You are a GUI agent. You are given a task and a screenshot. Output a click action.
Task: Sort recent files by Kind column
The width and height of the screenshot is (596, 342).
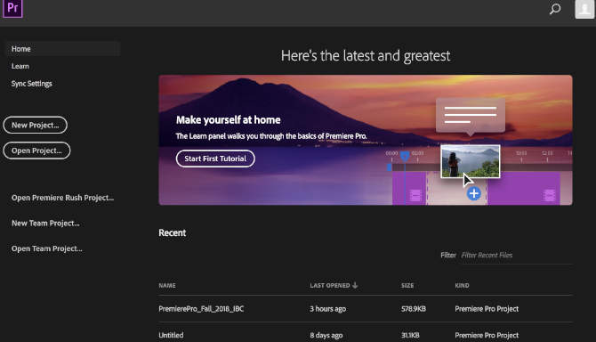pos(463,285)
